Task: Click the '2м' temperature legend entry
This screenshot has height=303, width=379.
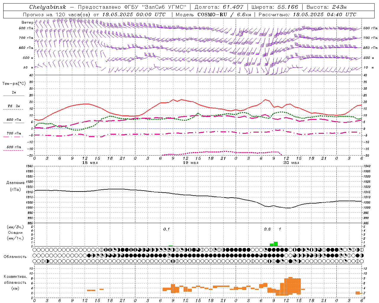Action: click(x=14, y=93)
